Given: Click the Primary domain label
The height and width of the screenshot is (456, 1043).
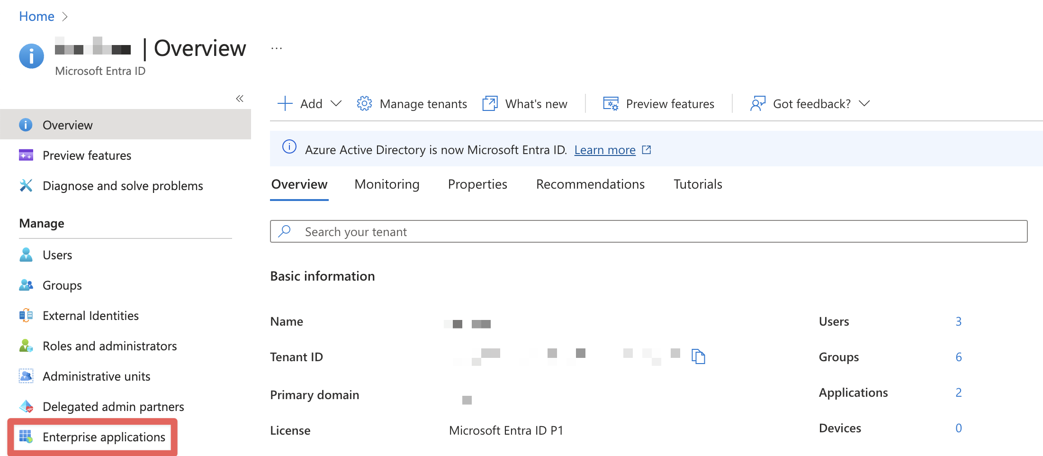Looking at the screenshot, I should [315, 395].
